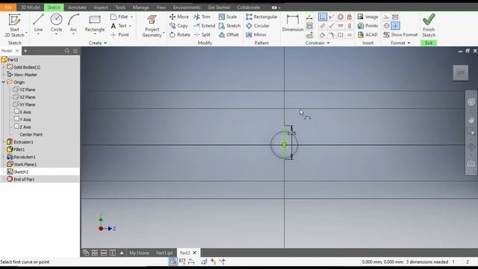Screen dimensions: 478x269
Task: Insert ACAD file
Action: coord(367,35)
